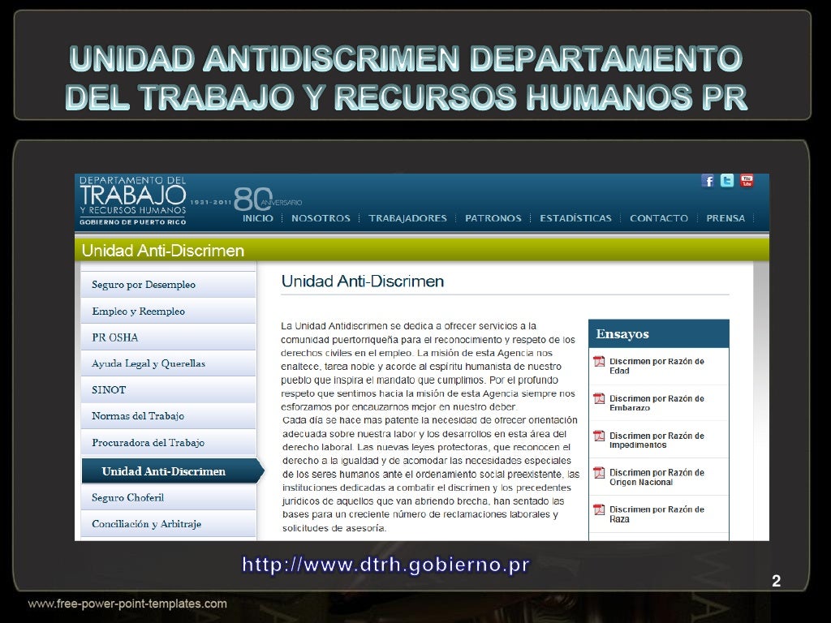Open the Twitter icon in site header

pyautogui.click(x=727, y=181)
